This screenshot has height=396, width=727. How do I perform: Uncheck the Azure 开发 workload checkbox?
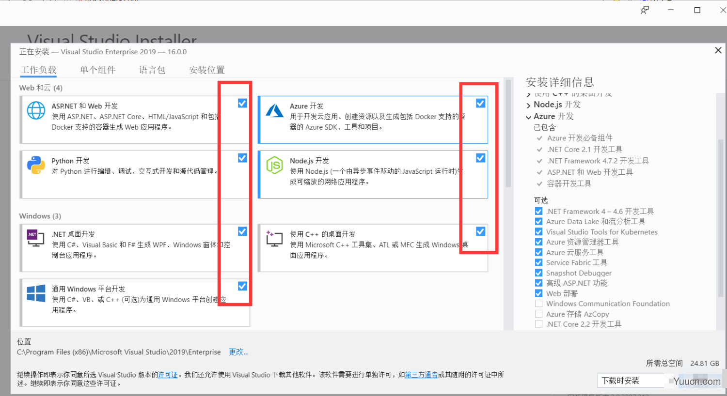click(x=480, y=103)
